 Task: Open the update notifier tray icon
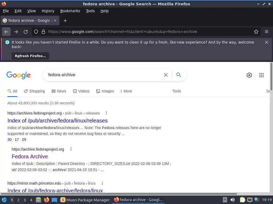[256, 199]
